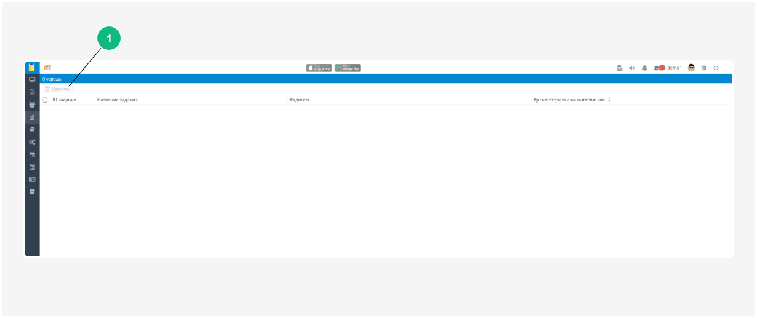Open the archive box sidebar icon
The width and height of the screenshot is (757, 318).
coord(32,192)
